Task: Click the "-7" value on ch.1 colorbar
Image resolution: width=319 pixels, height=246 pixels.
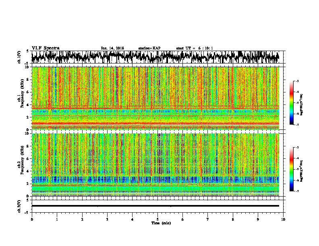Action: (x=297, y=125)
